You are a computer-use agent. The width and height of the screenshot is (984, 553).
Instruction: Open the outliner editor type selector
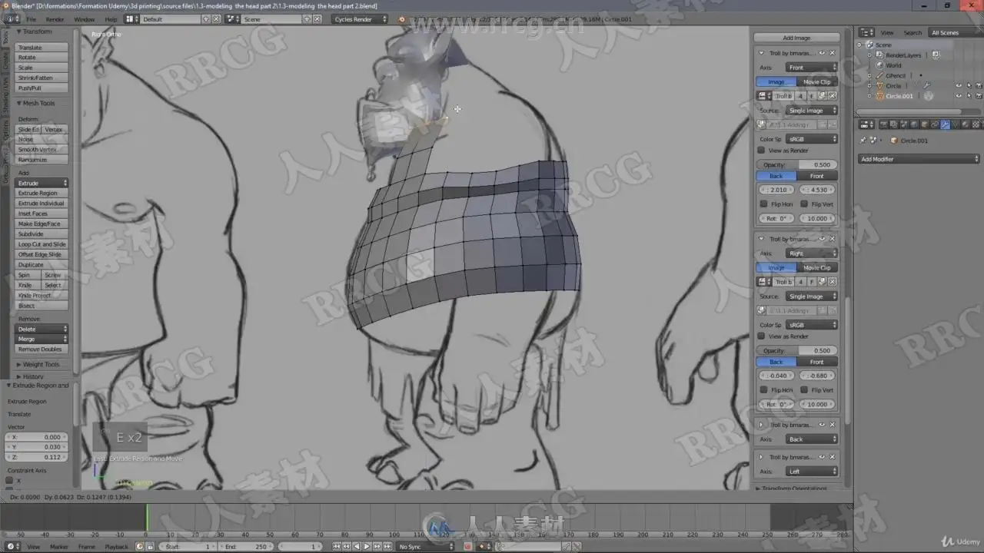click(866, 32)
